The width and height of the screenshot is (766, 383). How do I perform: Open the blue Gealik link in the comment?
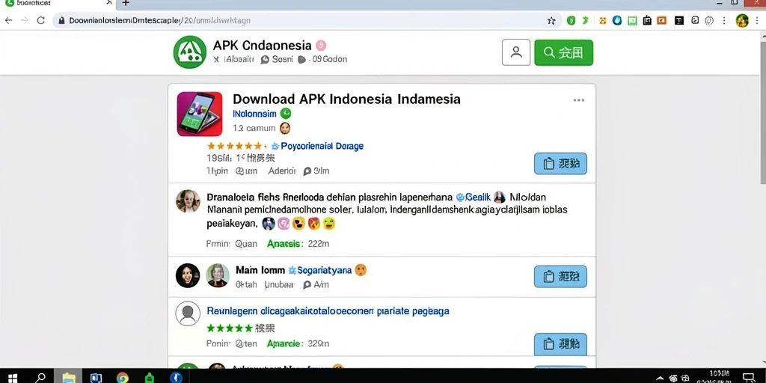click(477, 197)
